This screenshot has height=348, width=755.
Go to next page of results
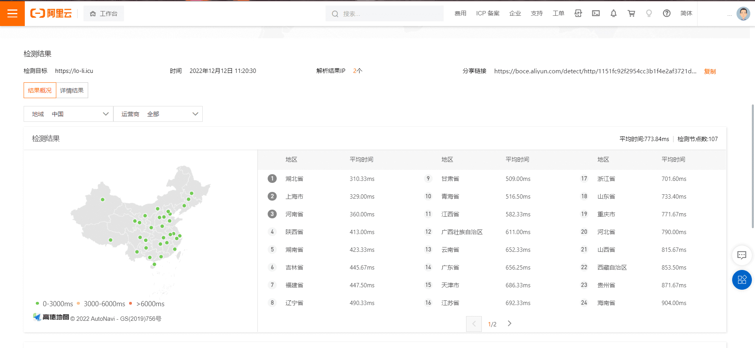tap(509, 324)
